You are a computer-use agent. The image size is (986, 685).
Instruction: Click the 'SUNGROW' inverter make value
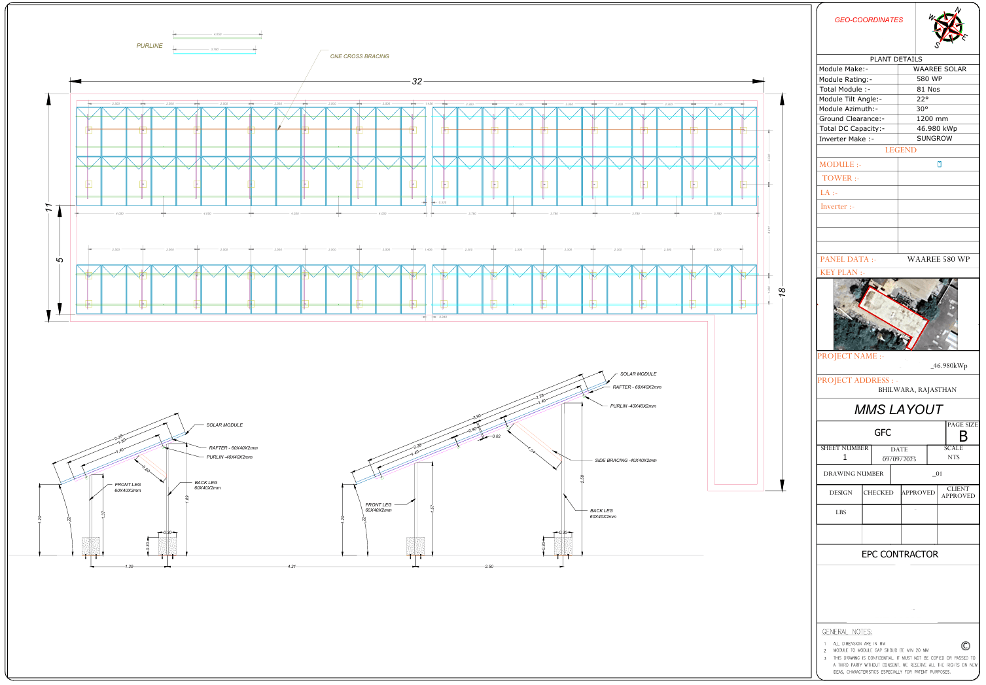coord(934,138)
